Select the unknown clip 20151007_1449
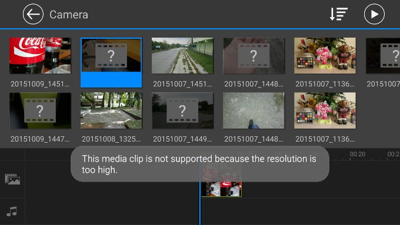 [182, 110]
